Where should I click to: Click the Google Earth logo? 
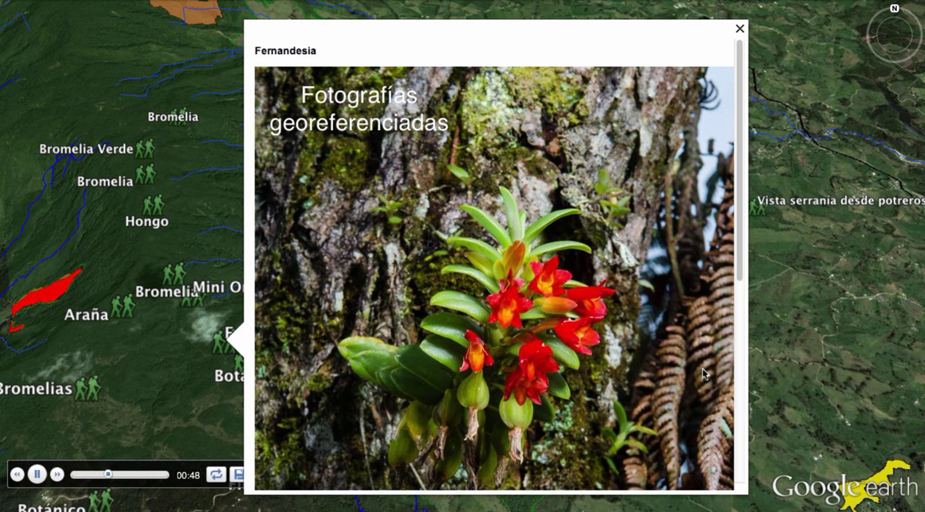pyautogui.click(x=845, y=487)
